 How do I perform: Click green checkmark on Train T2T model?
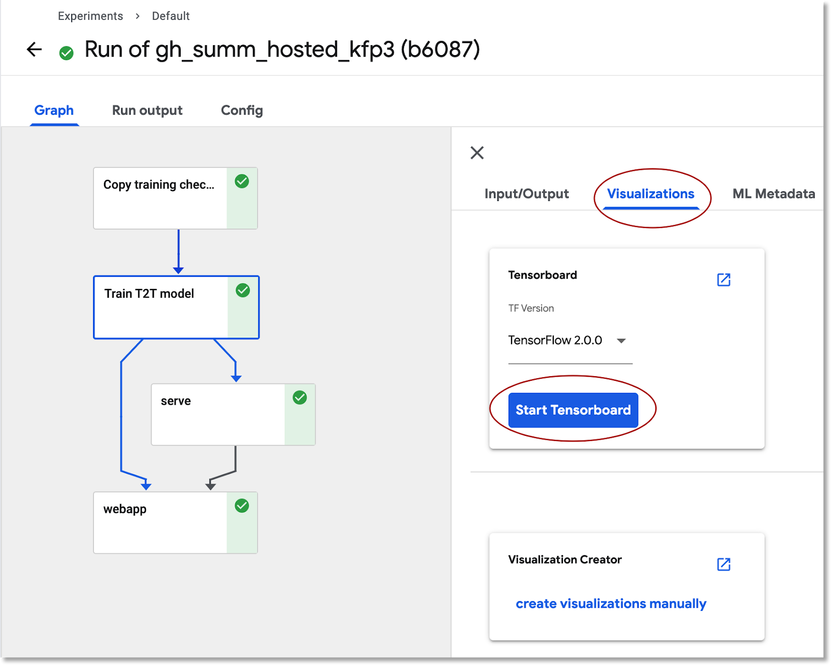[x=243, y=290]
